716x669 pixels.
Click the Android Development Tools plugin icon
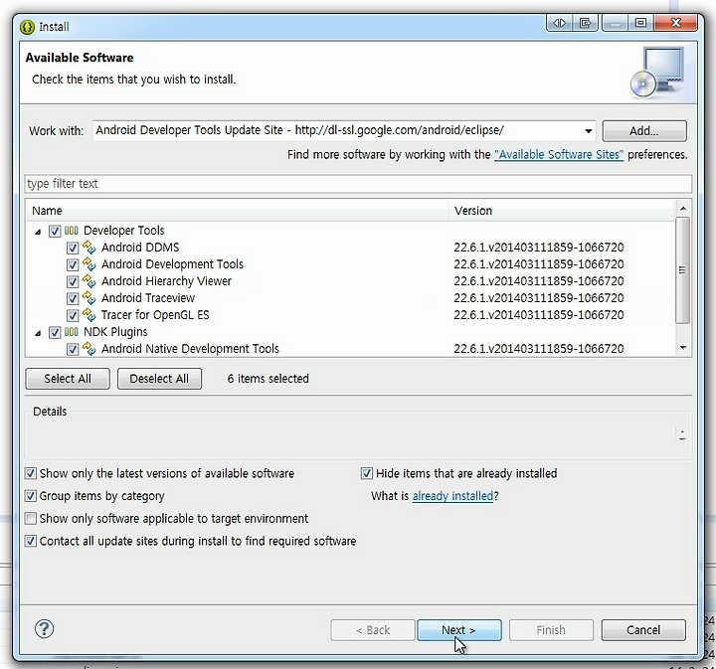(89, 264)
